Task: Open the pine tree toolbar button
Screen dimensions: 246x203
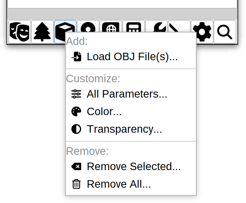Action: pos(42,32)
